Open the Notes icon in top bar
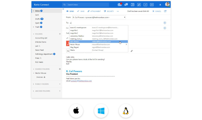 [152, 5]
